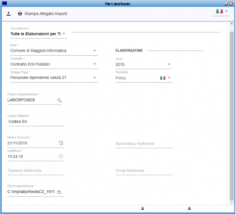Viewport: 235px width, 214px height.
Task: Expand the Gruppo Paga dropdown
Action: click(94, 77)
